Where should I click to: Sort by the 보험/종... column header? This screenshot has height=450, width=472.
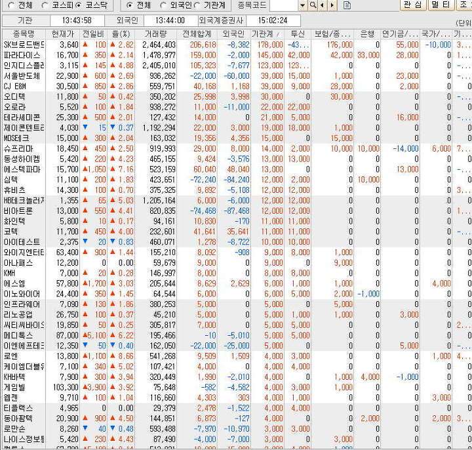[332, 33]
